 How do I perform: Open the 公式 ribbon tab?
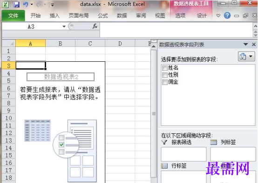pyautogui.click(x=102, y=16)
